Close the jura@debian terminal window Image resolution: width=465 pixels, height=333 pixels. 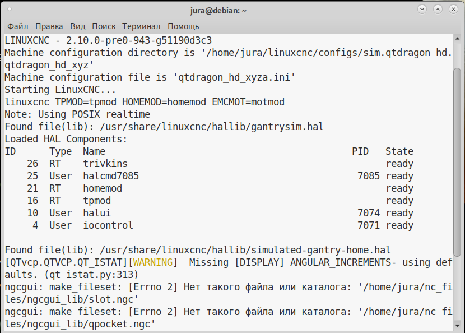pyautogui.click(x=453, y=10)
